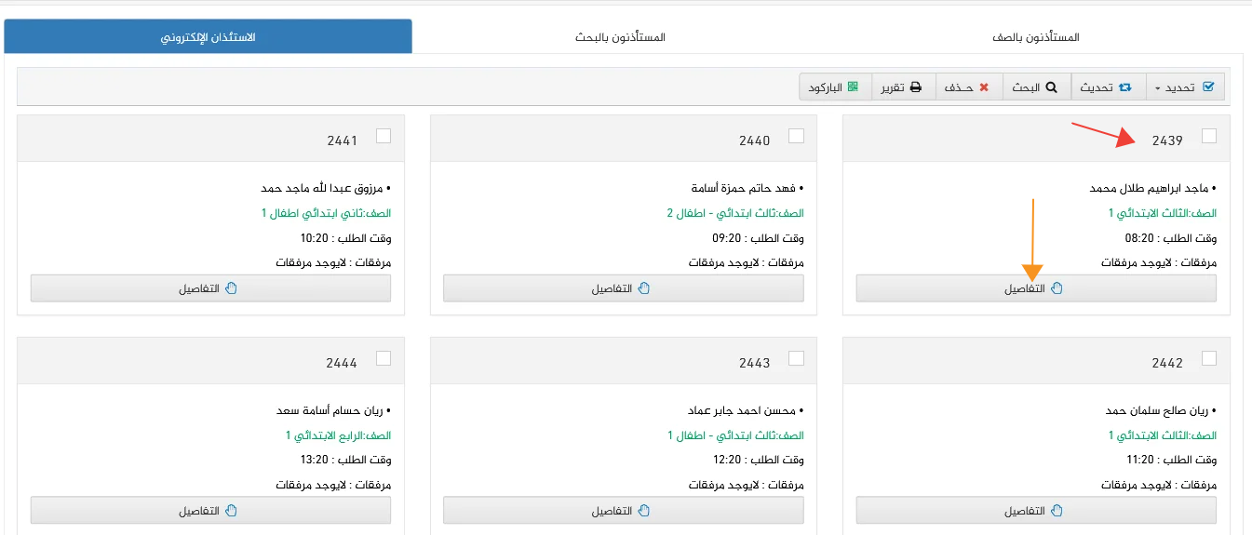Click the الاستئذان الإلكتروني active tab

coord(209,37)
